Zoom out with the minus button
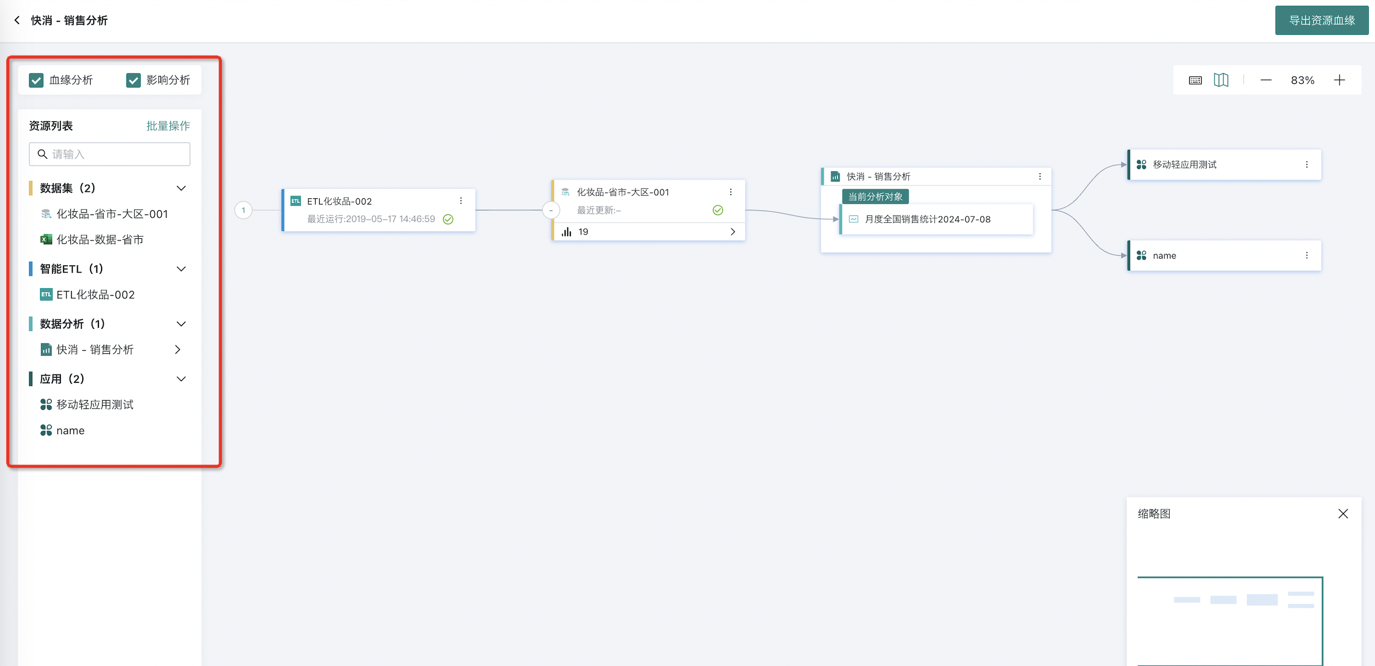This screenshot has height=666, width=1375. [x=1266, y=80]
